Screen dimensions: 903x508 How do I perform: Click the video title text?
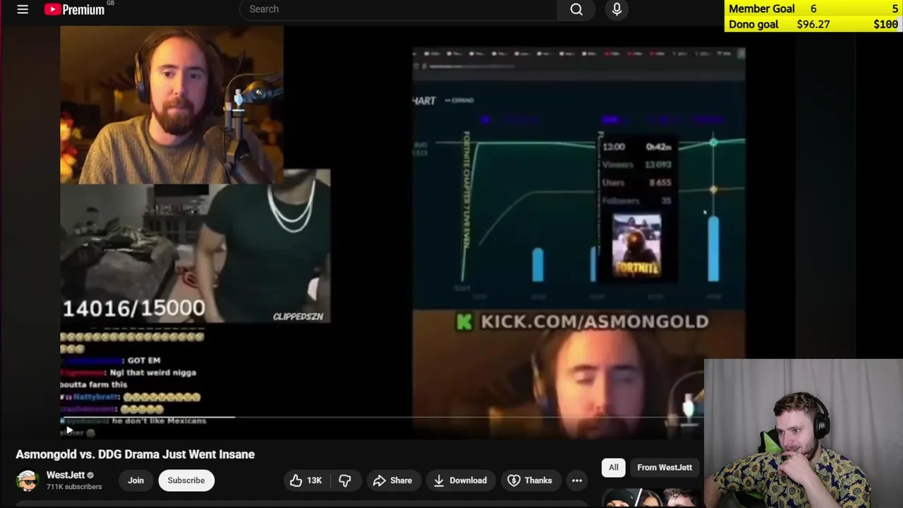coord(135,454)
